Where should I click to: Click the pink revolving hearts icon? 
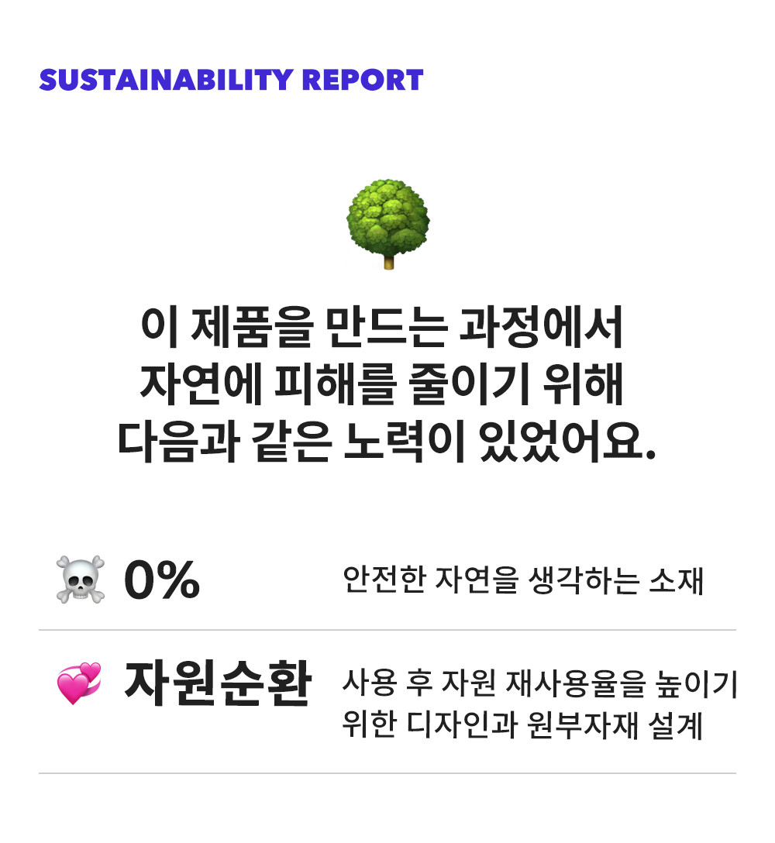(79, 683)
